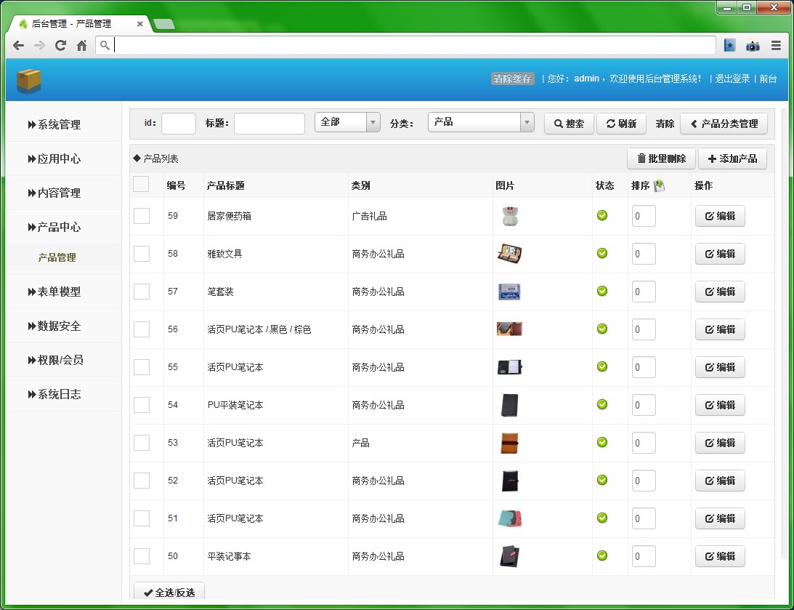Viewport: 794px width, 610px height.
Task: Open the 分类 category dropdown showing 产品
Action: coord(481,122)
